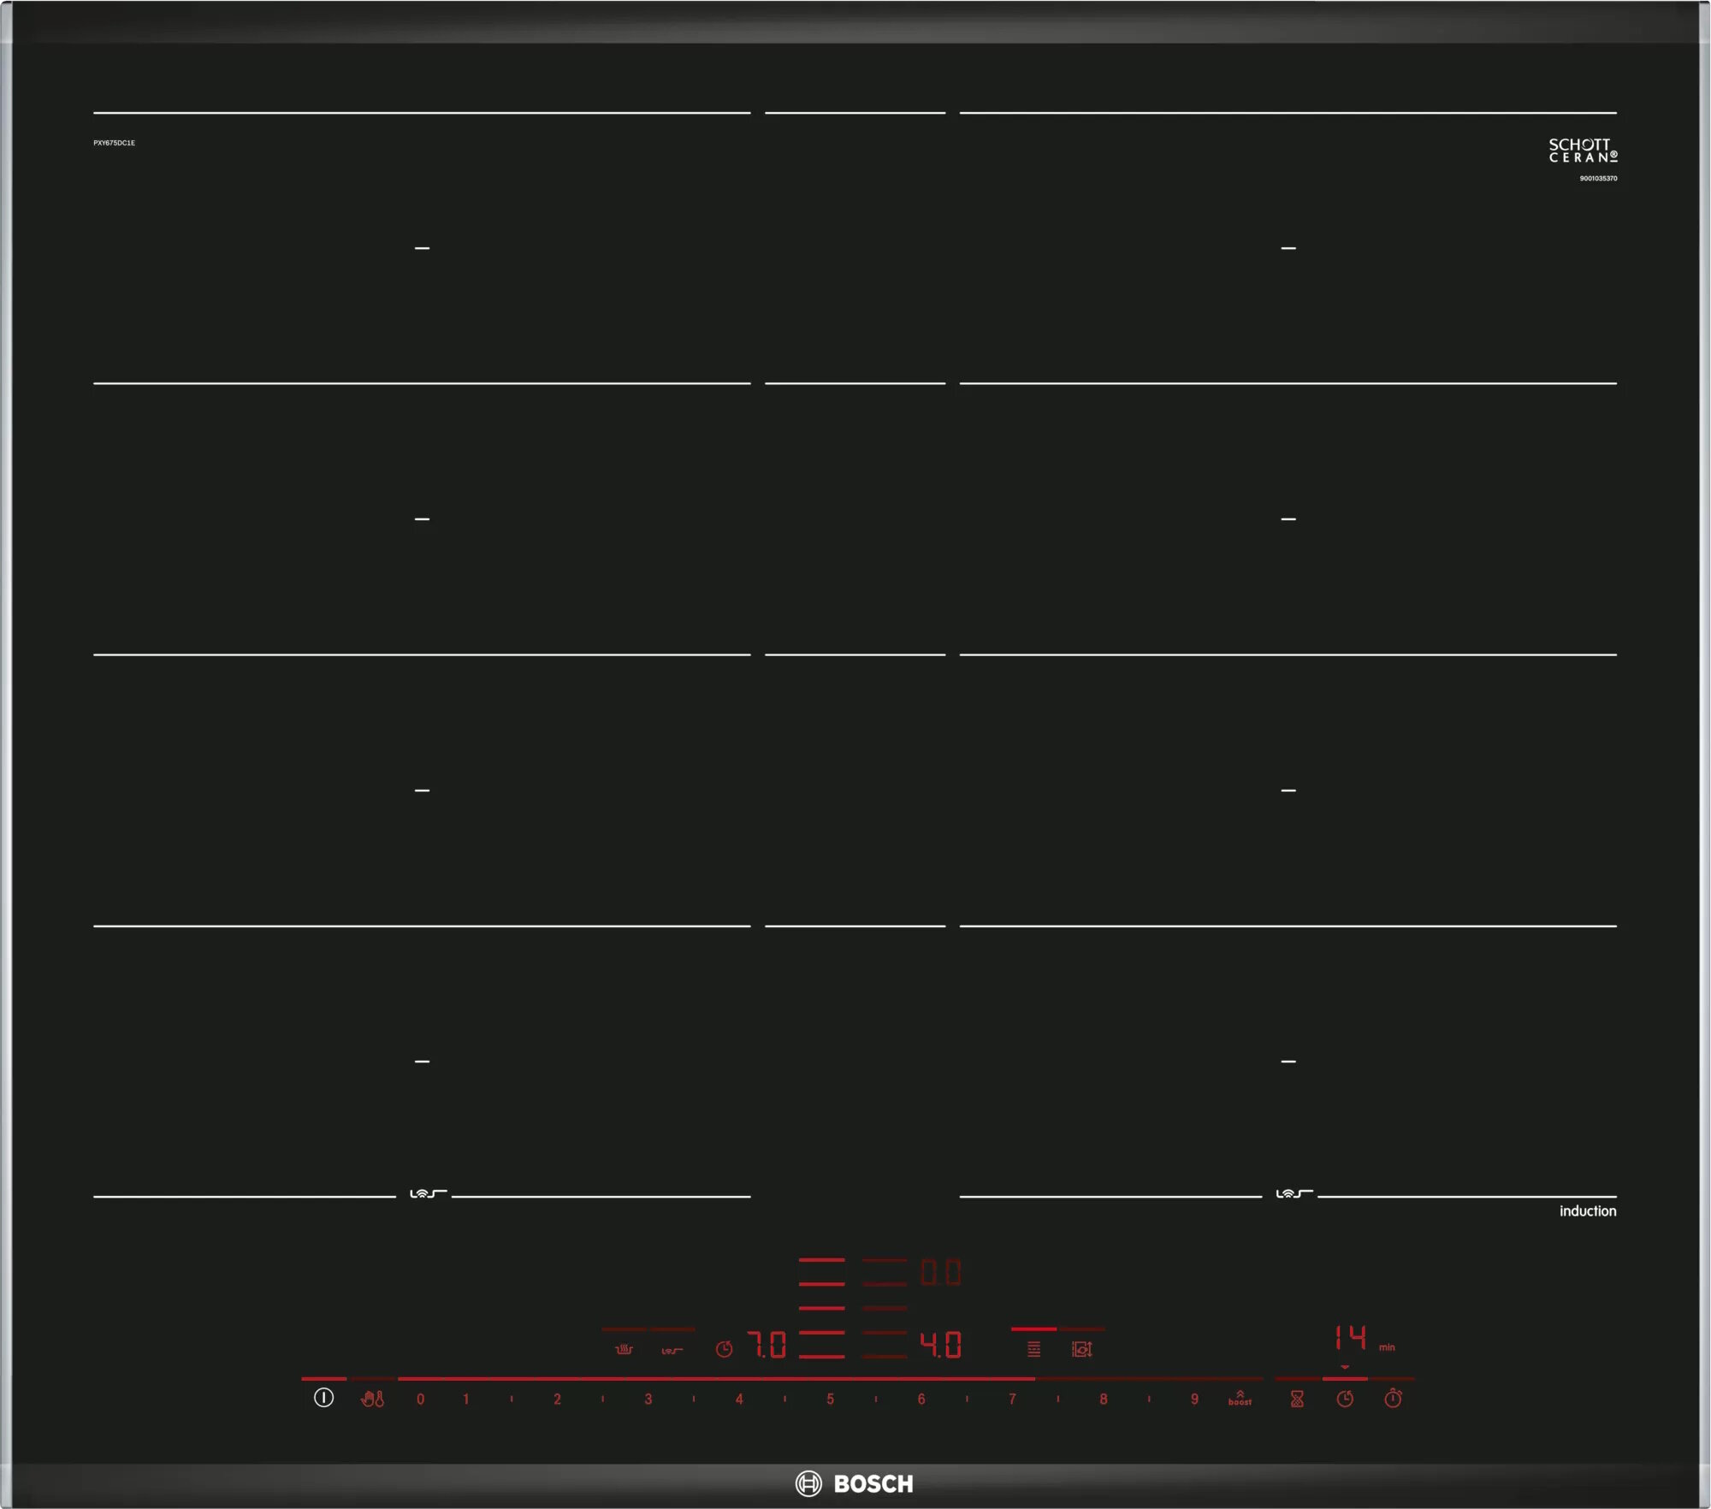
Task: Touch the keep-warm function icon
Action: point(624,1350)
